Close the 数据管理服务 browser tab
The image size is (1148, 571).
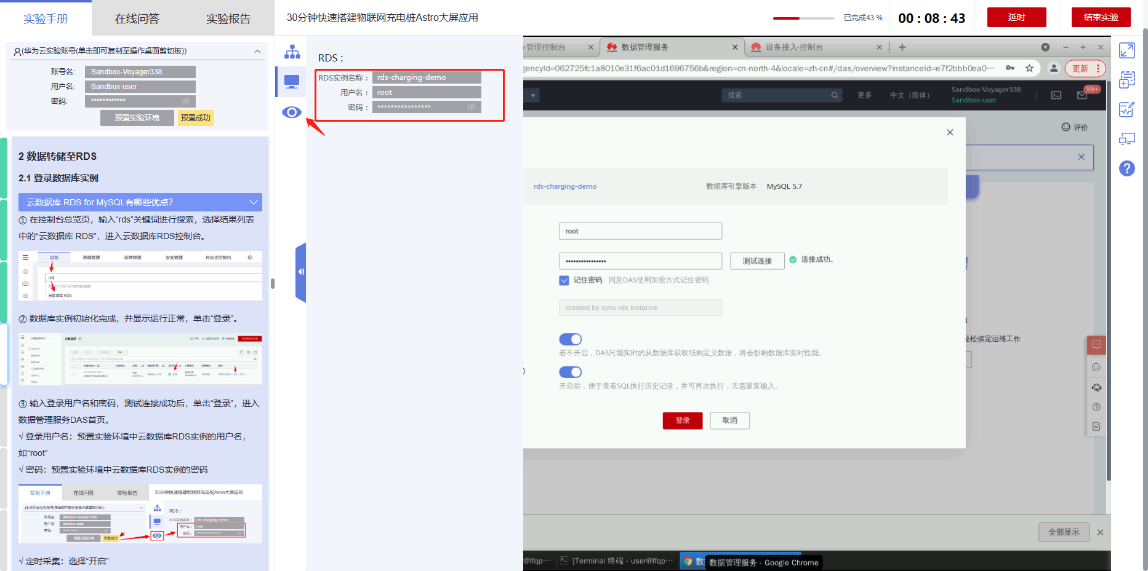(x=735, y=47)
